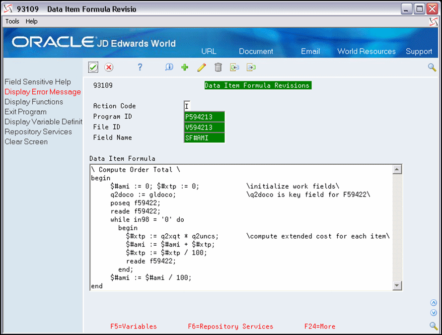Click the bottom-right magnifier icon
The width and height of the screenshot is (442, 335).
[434, 326]
